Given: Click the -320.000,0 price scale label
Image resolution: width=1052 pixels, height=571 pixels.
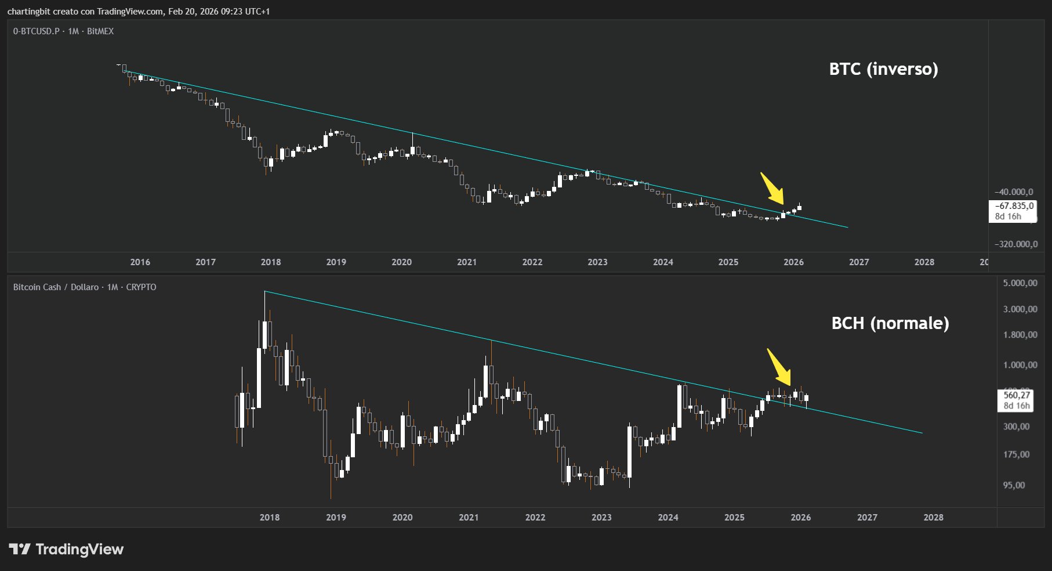Looking at the screenshot, I should [x=1015, y=244].
